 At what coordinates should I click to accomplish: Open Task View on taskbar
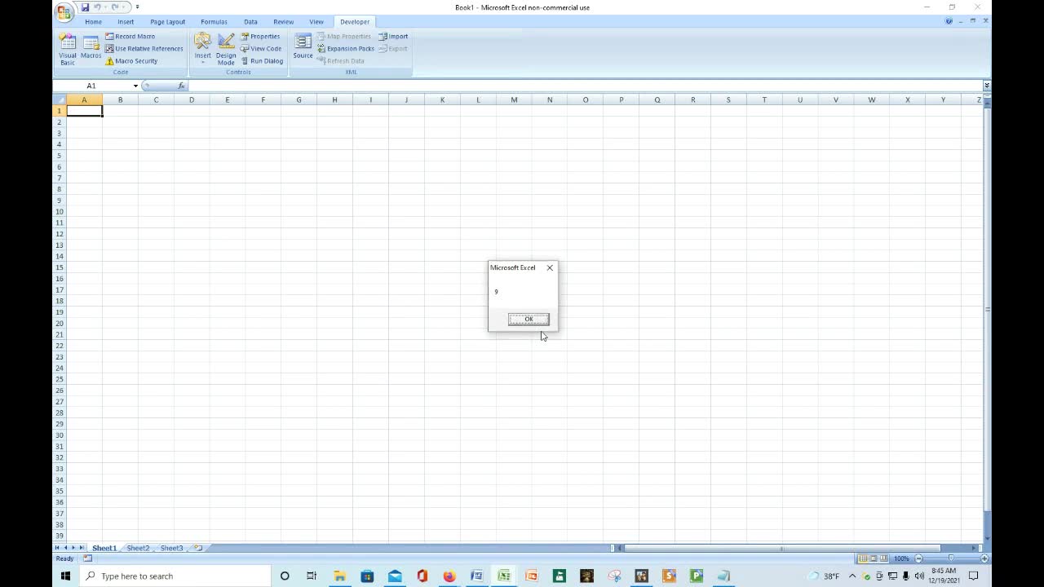(x=312, y=576)
